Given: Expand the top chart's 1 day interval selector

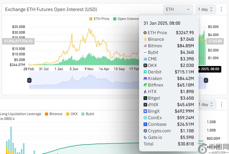Looking at the screenshot, I should pos(205,10).
